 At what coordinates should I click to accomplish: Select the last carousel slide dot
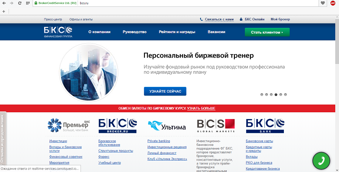286,94
